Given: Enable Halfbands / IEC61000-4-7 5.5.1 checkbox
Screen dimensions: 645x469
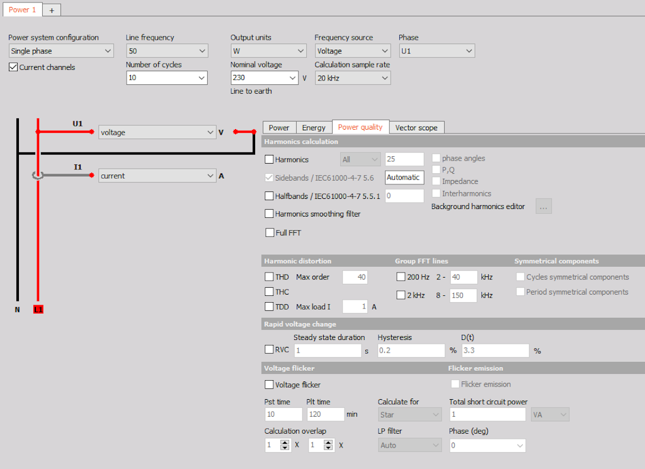Looking at the screenshot, I should [x=269, y=196].
